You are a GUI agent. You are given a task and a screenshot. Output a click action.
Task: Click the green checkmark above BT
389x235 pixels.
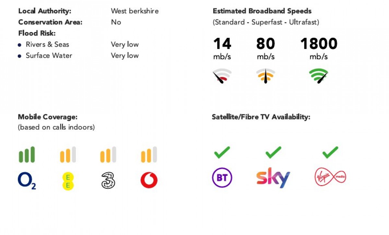(222, 152)
